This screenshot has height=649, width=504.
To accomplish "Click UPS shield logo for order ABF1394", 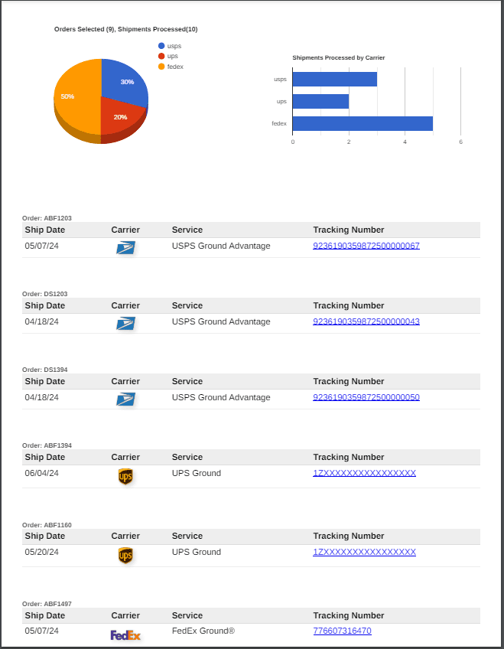I will tap(125, 476).
